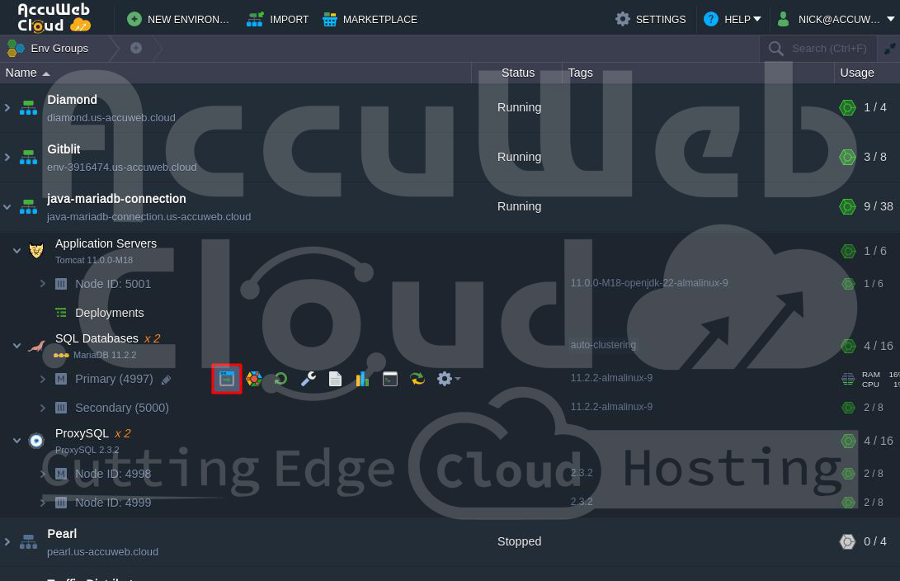This screenshot has height=581, width=900.
Task: Click the Deployments list icon
Action: (61, 313)
